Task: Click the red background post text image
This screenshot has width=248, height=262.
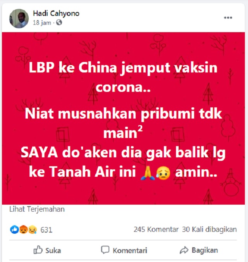Action: coord(123,118)
